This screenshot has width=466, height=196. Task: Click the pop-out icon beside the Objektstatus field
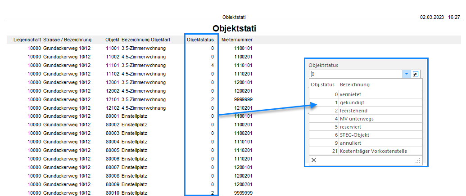416,74
